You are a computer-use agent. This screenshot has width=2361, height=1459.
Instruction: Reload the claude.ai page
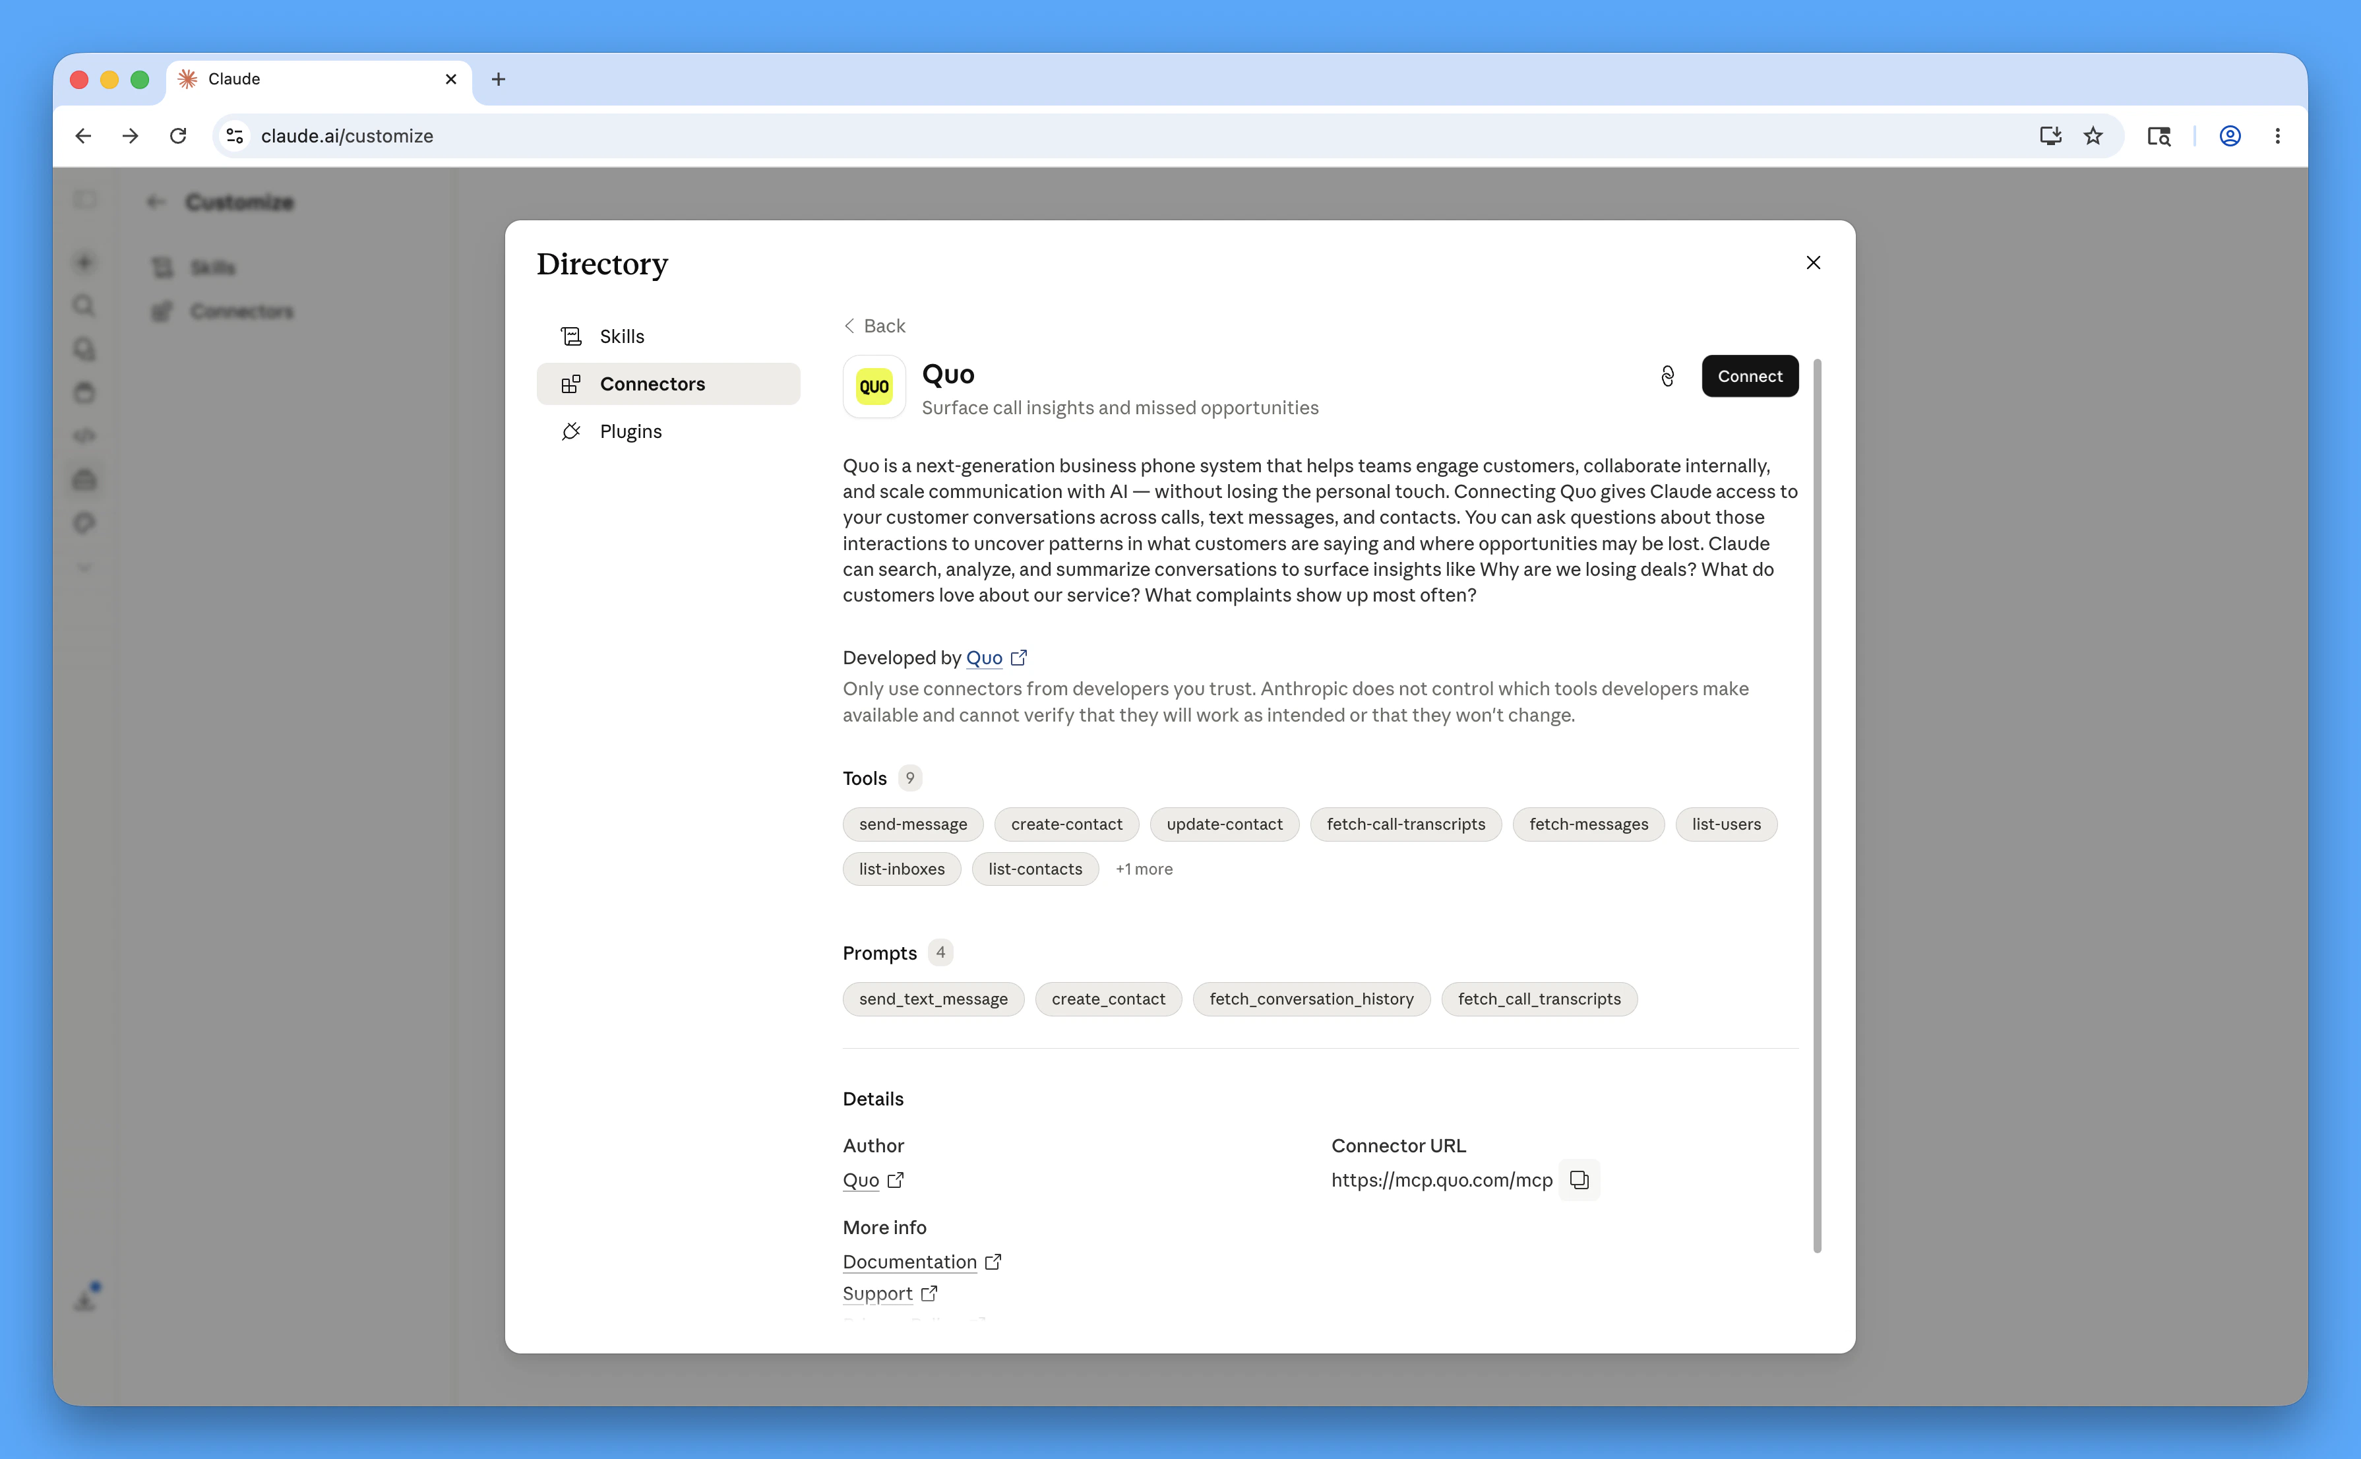pos(177,136)
